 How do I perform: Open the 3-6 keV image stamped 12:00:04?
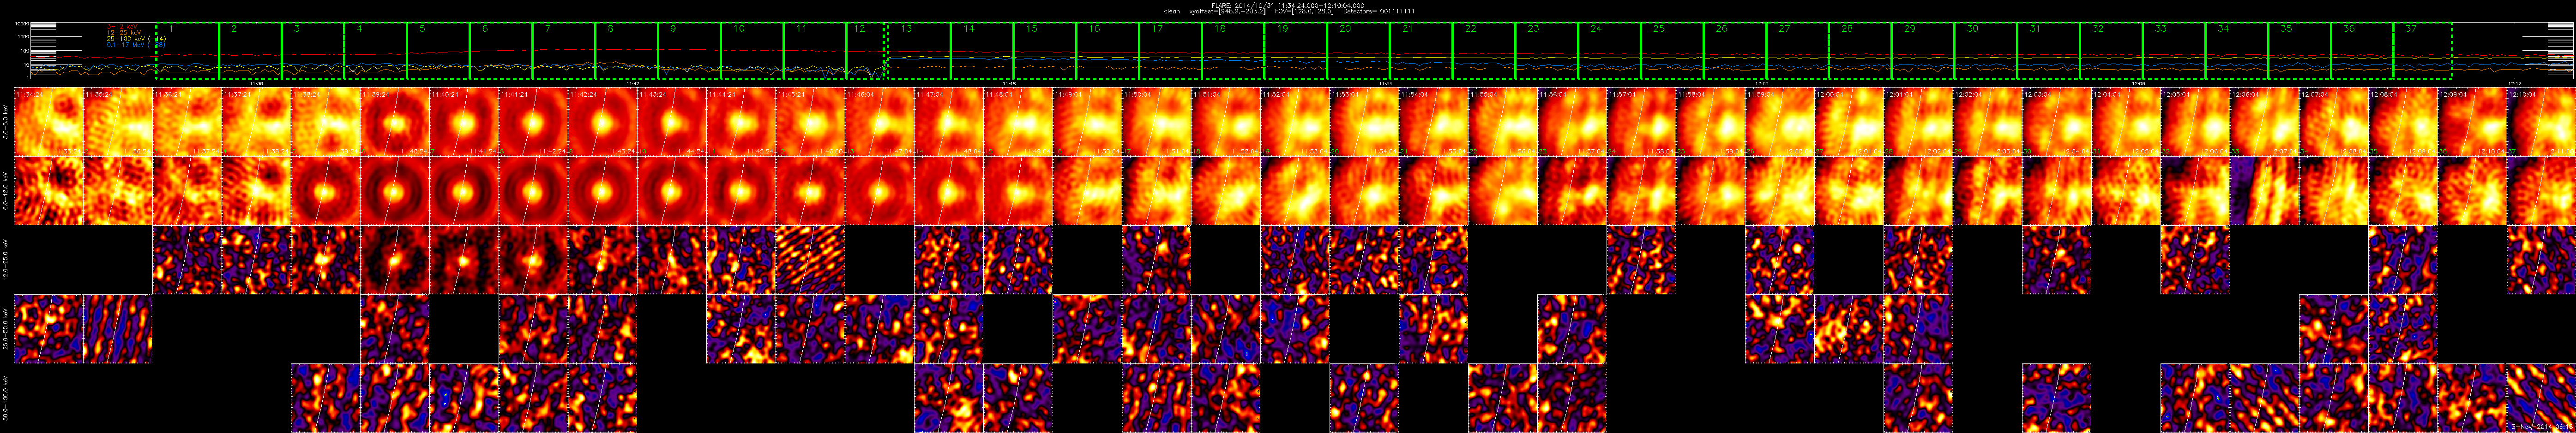(1849, 122)
